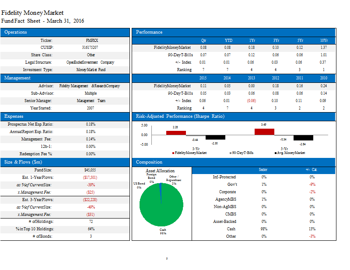Click the Cash category difference 13%
The image size is (350, 270).
[312, 229]
